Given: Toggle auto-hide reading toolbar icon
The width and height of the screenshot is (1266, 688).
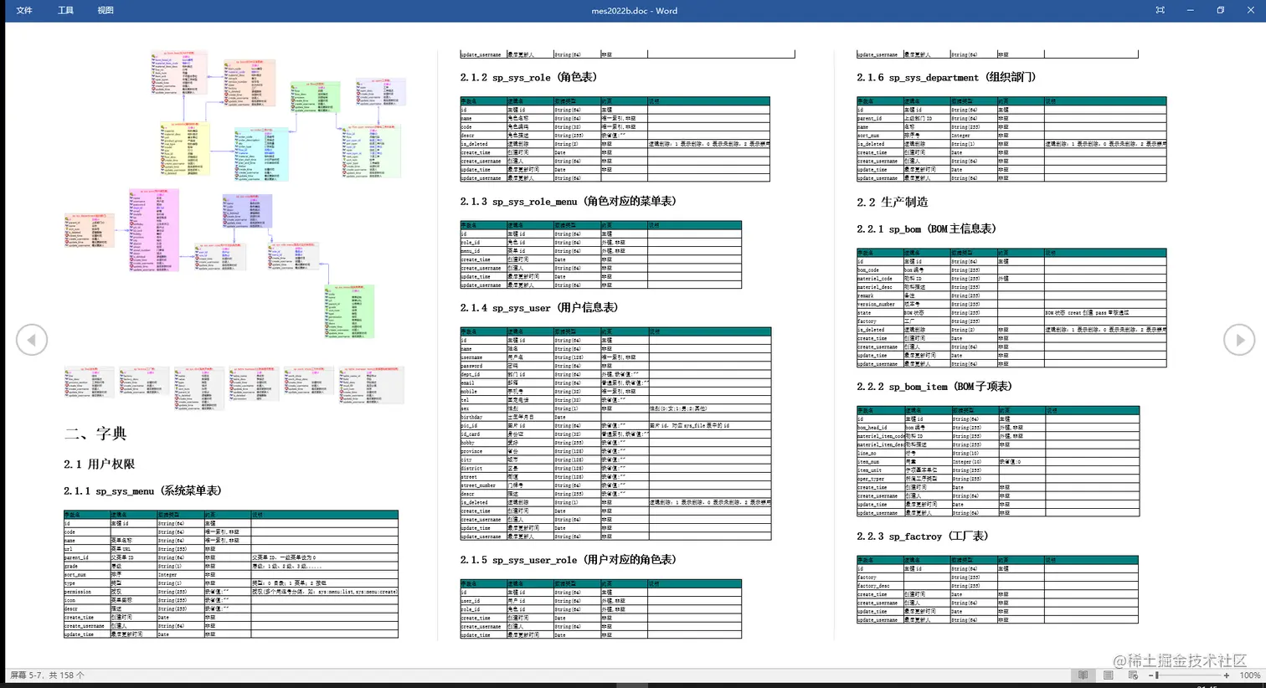Looking at the screenshot, I should (x=1160, y=10).
